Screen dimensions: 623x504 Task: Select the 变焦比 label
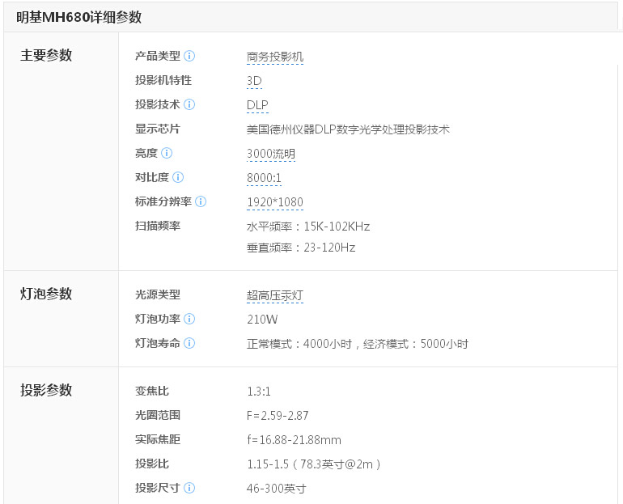(152, 391)
